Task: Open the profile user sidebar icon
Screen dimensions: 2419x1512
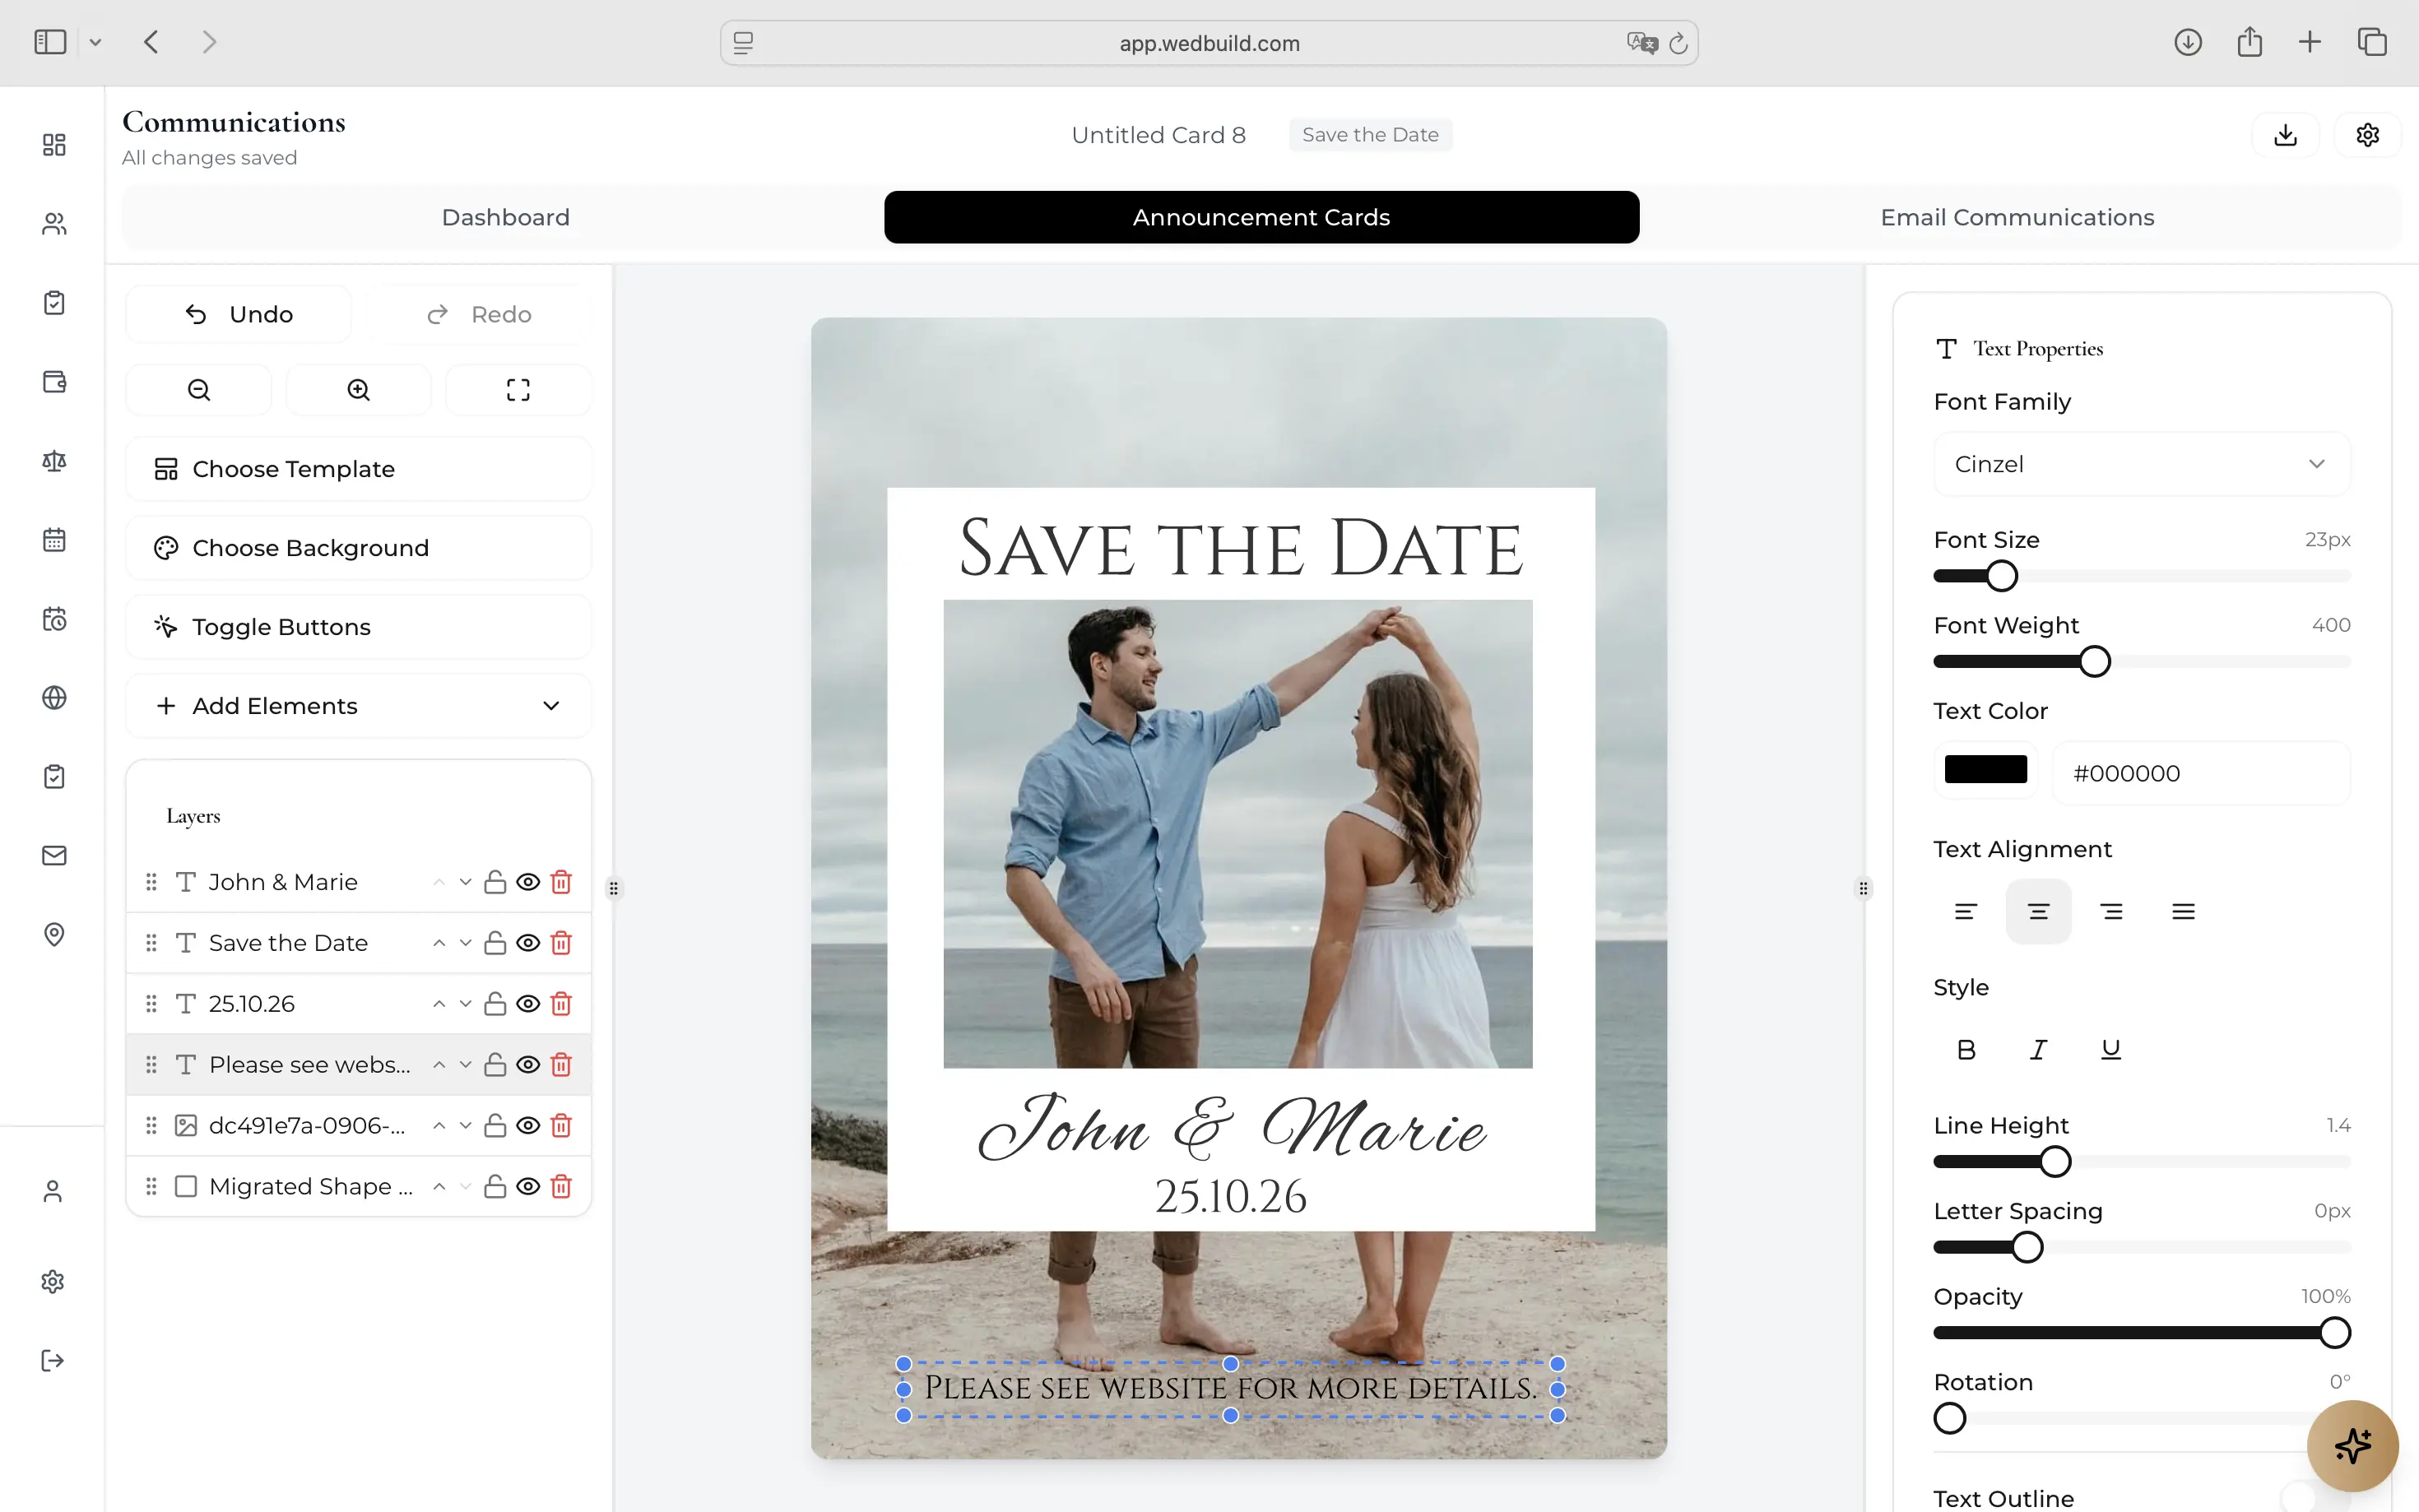Action: tap(53, 1191)
